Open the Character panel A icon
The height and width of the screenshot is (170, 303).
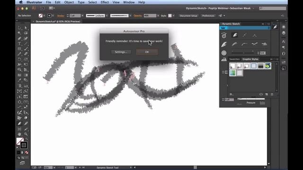coord(284,42)
